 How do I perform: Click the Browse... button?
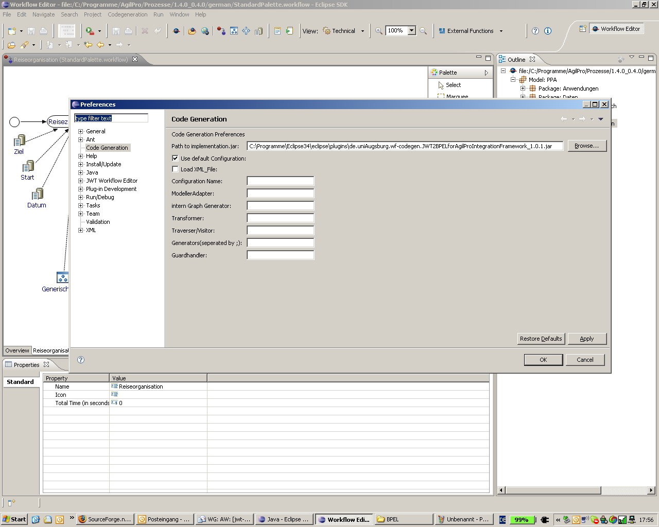(586, 146)
